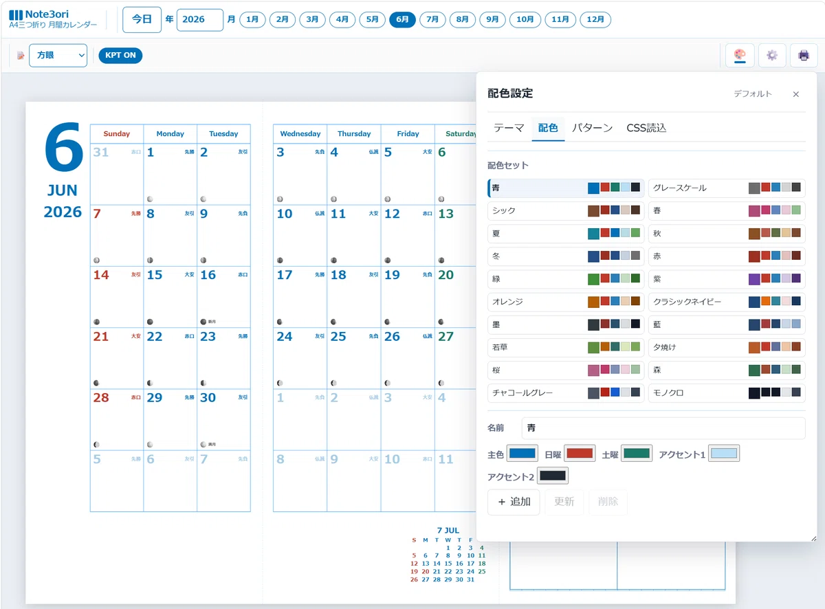825x609 pixels.
Task: Click the printer icon button
Action: (804, 55)
